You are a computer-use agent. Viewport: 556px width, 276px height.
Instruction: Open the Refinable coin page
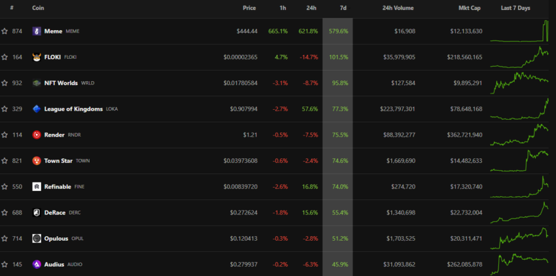click(58, 186)
